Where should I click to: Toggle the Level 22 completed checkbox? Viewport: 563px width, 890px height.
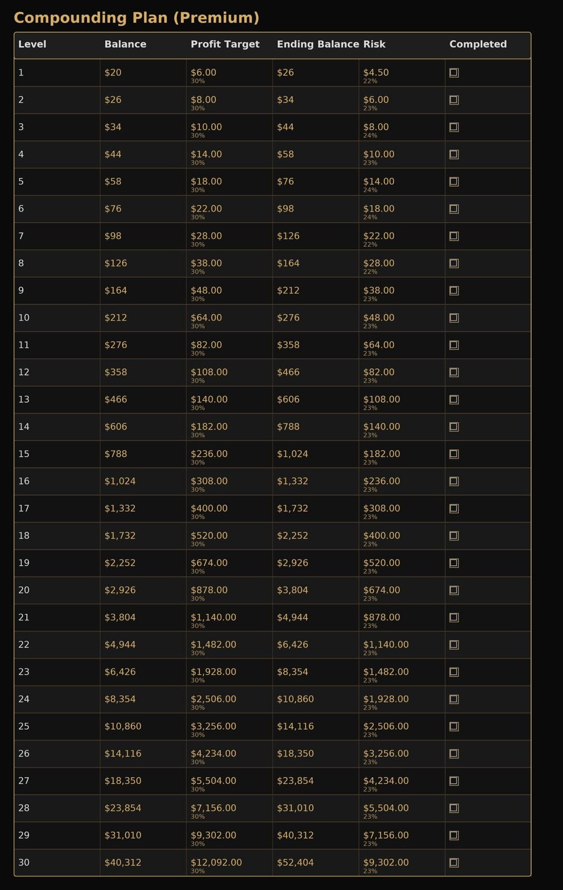point(454,645)
